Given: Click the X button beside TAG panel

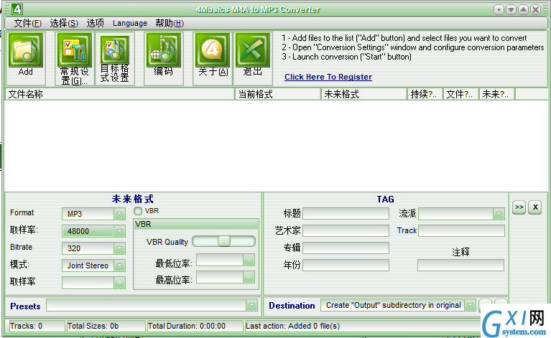Looking at the screenshot, I should click(x=535, y=207).
